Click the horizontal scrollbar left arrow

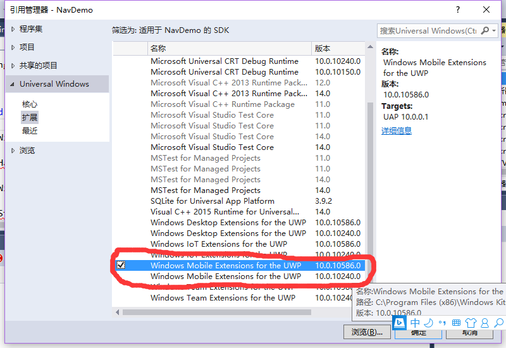click(x=117, y=312)
